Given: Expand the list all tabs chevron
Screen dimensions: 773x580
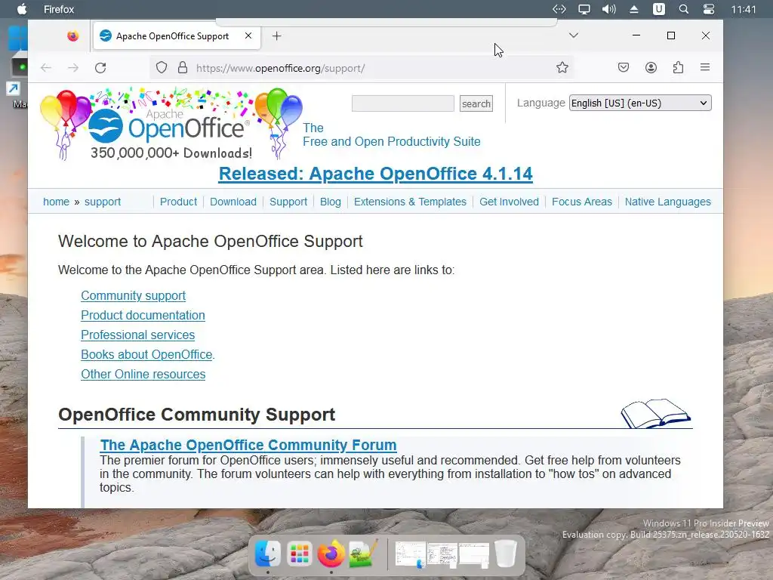Looking at the screenshot, I should 574,35.
